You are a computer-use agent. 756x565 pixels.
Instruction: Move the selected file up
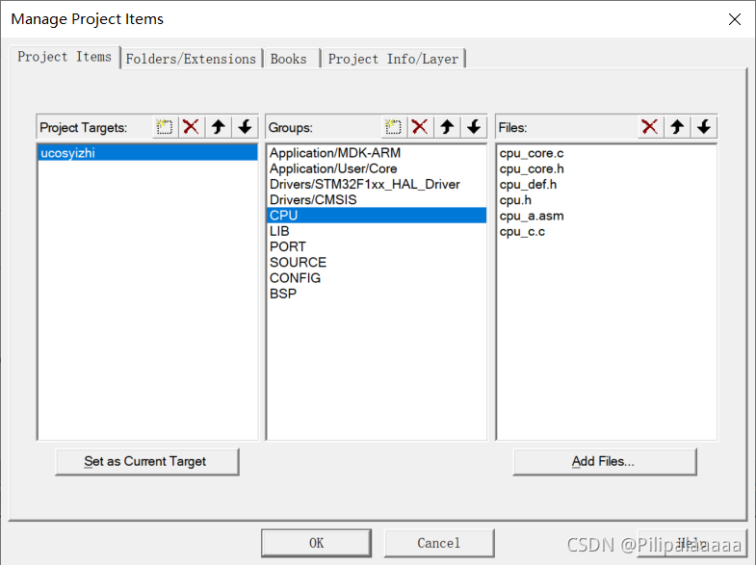[677, 127]
